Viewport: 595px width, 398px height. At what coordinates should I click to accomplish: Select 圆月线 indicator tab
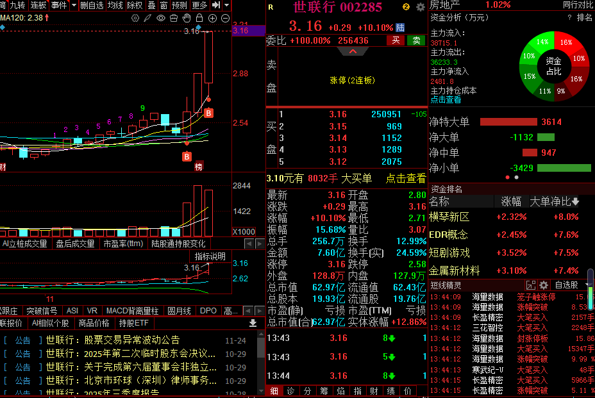[x=179, y=311]
